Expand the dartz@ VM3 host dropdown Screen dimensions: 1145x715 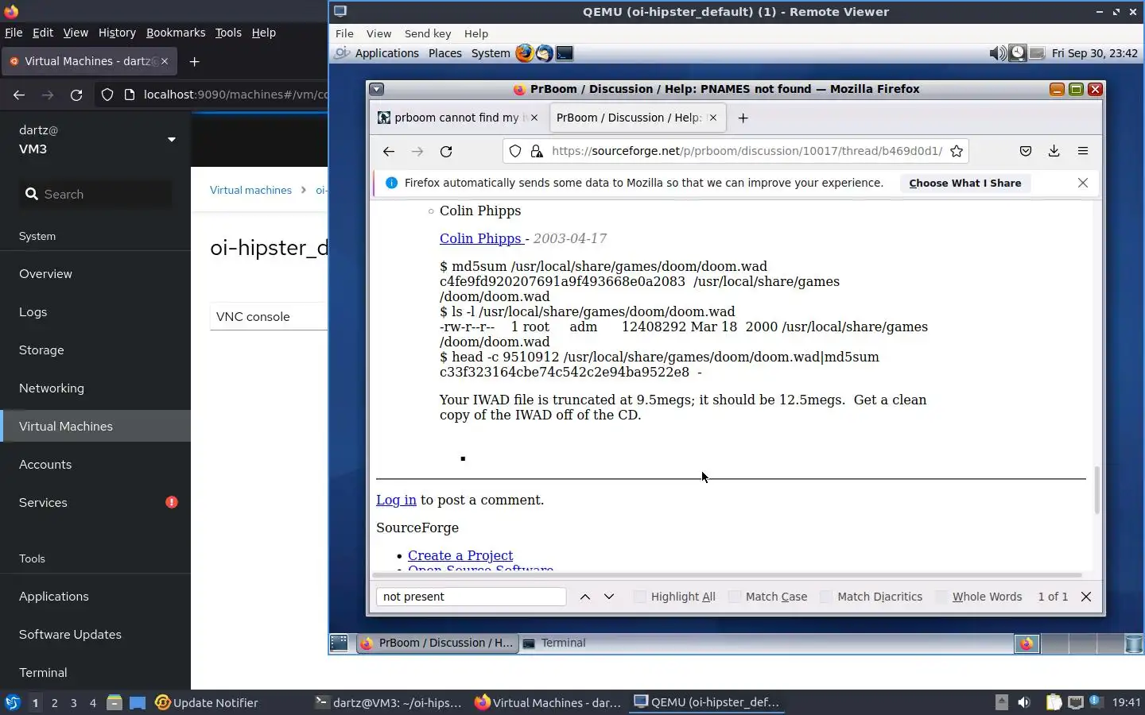tap(171, 140)
